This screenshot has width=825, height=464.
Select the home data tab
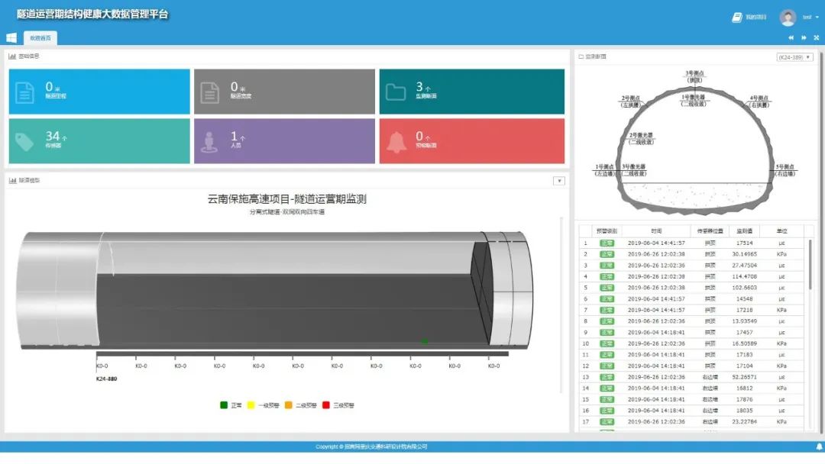tap(40, 37)
